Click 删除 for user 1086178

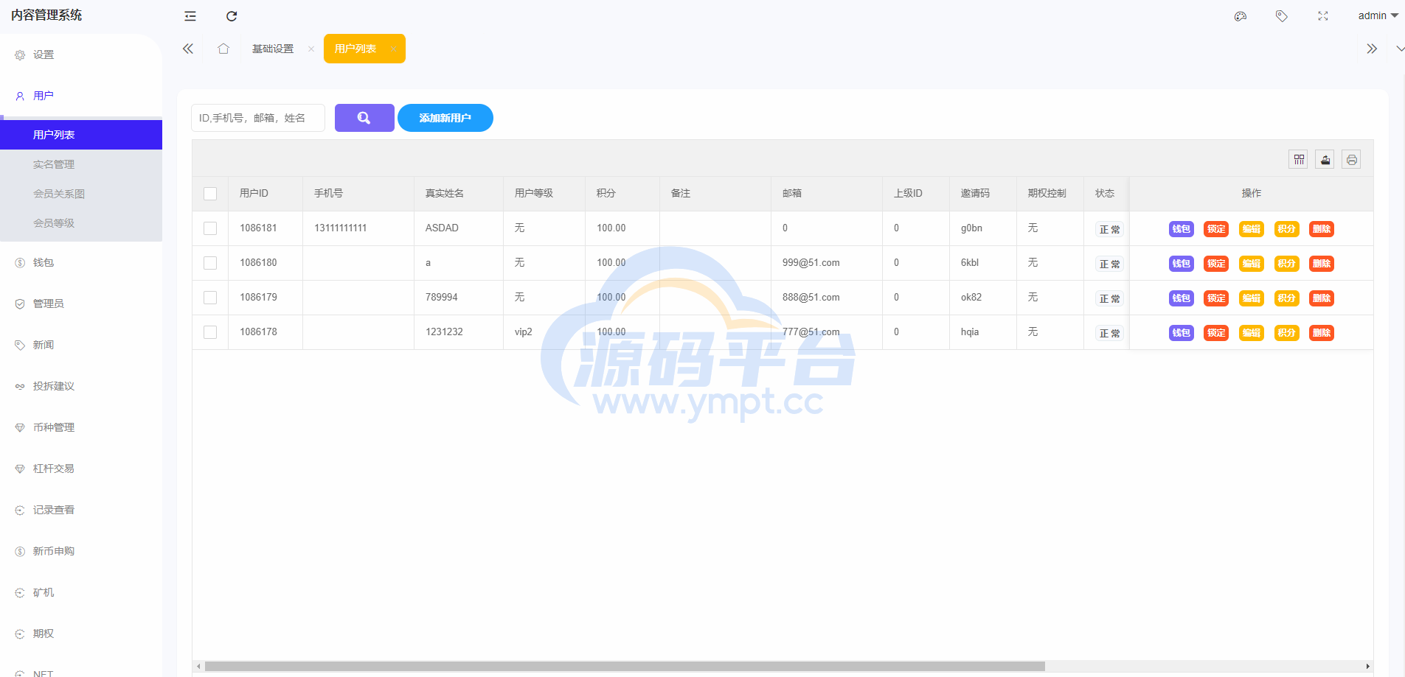1322,333
